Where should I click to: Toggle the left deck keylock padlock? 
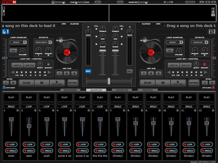click(4, 87)
